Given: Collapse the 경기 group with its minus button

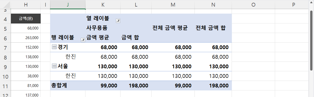Looking at the screenshot, I should click(54, 47).
